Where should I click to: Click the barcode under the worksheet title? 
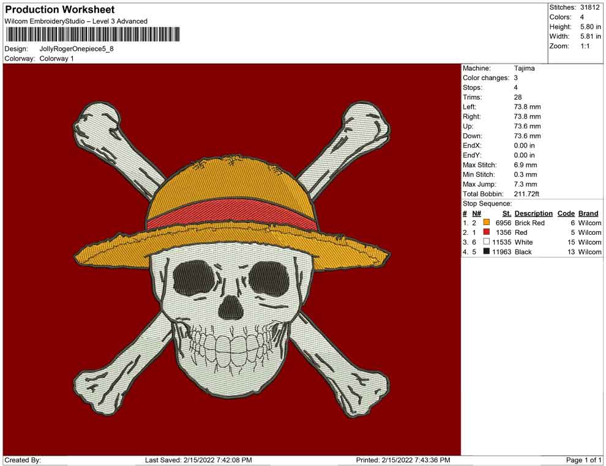(x=92, y=34)
